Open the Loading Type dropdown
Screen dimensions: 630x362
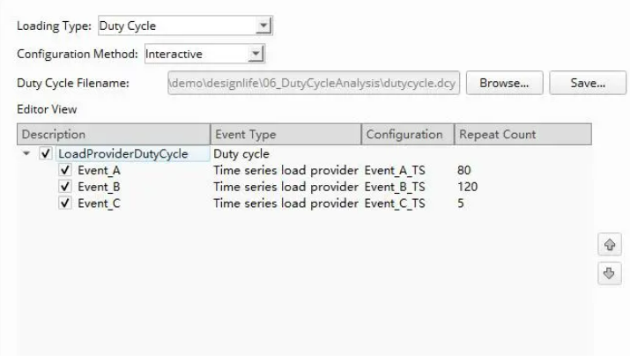(x=263, y=25)
